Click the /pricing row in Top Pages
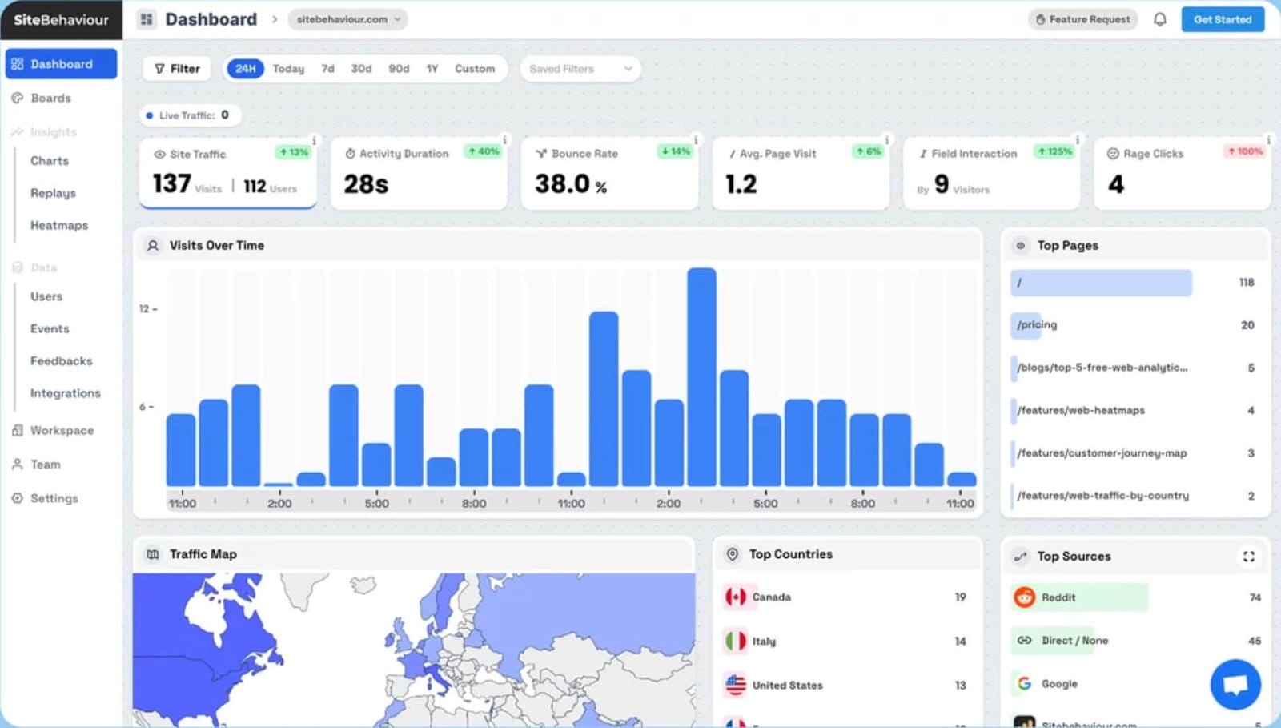The width and height of the screenshot is (1281, 728). (1135, 325)
